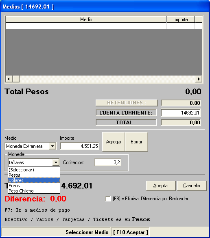The image size is (210, 238).
Task: Choose highlighted Dólares option
Action: click(x=34, y=180)
